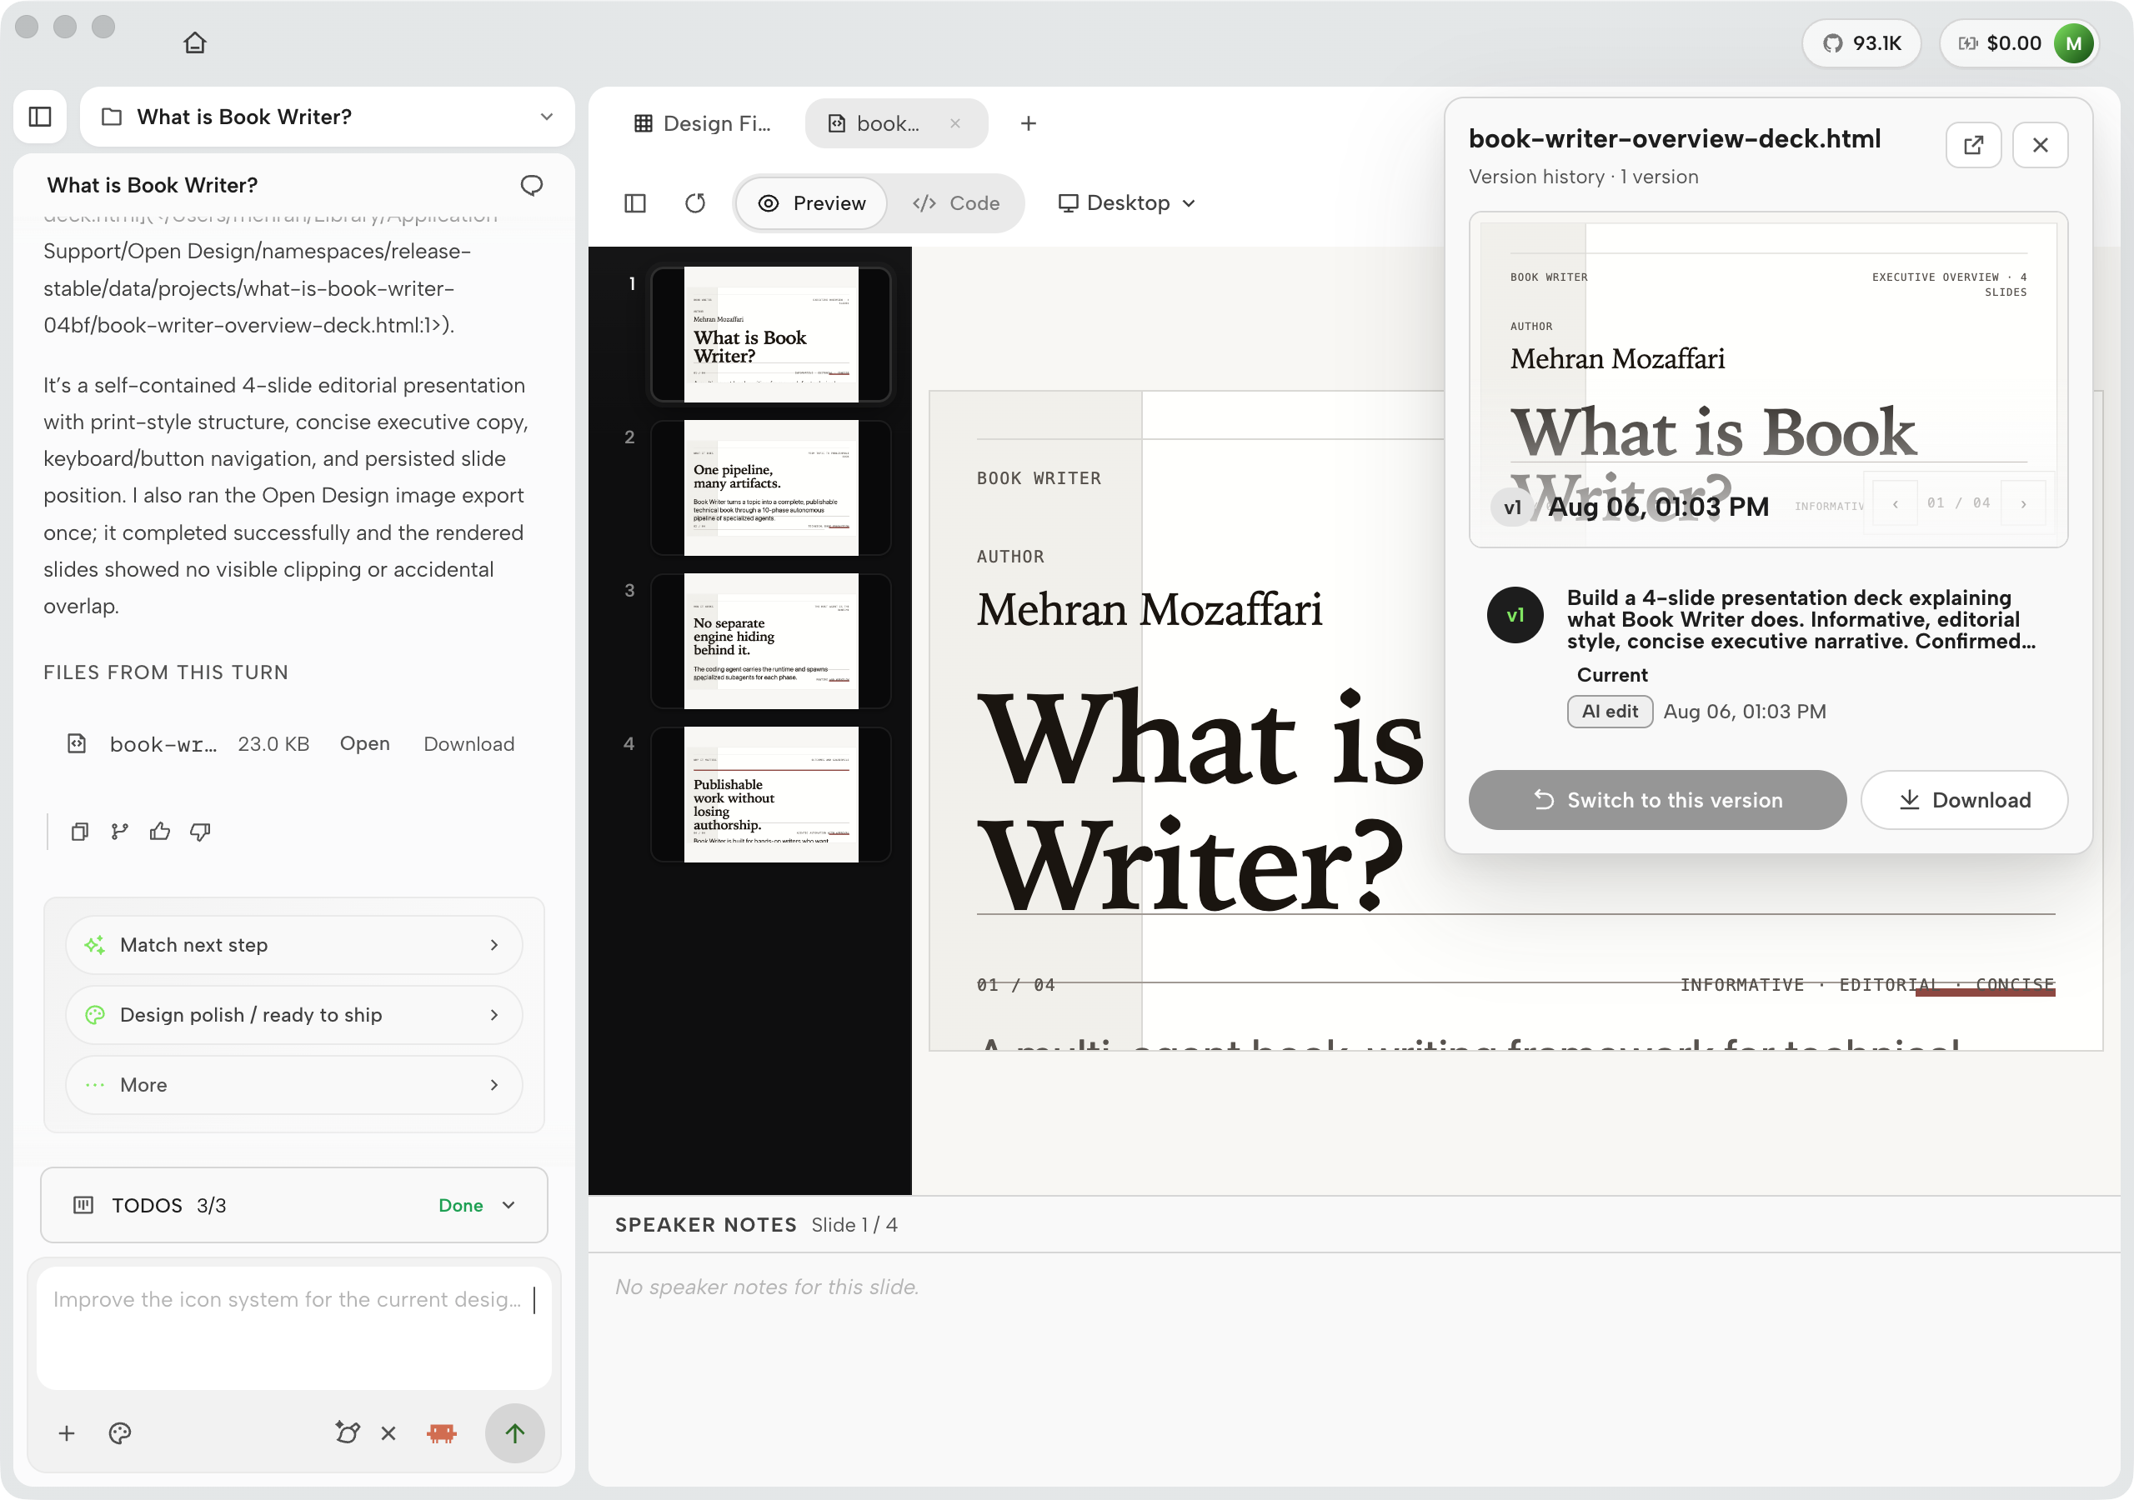Select slide 2 thumbnail One pipeline, many artifacts
The width and height of the screenshot is (2134, 1500).
click(x=770, y=487)
